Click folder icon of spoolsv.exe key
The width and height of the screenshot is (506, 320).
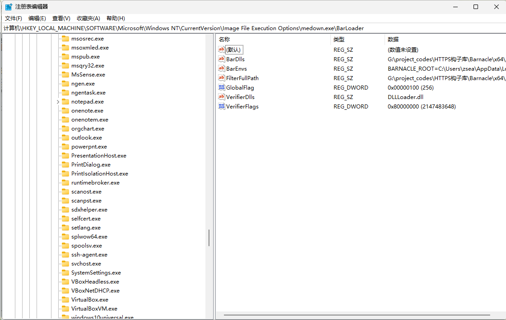click(65, 246)
